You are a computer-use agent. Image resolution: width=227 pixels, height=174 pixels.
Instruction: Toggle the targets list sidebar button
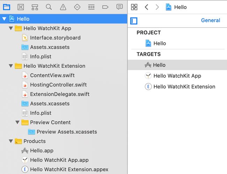tap(134, 21)
